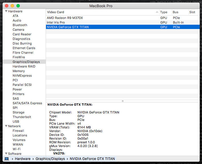Open Storage information
This screenshot has width=202, height=164.
coord(19,112)
